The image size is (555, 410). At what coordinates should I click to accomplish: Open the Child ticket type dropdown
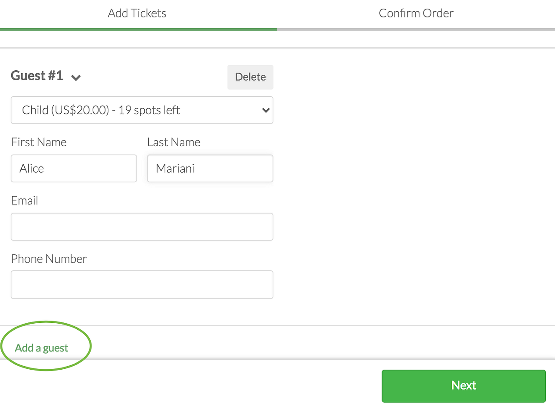click(x=141, y=110)
